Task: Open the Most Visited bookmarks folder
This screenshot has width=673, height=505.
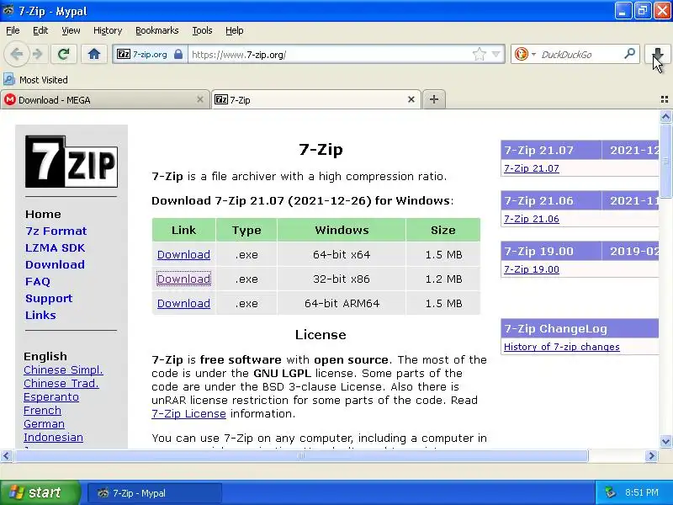Action: point(35,80)
